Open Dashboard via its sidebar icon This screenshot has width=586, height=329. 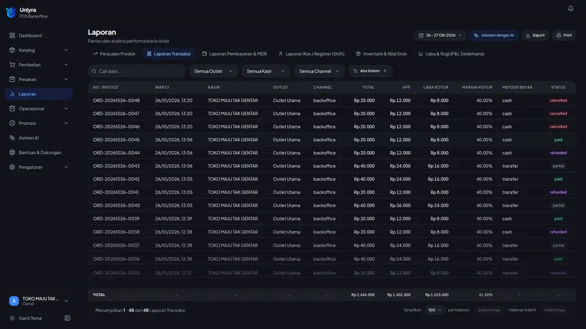click(x=12, y=35)
